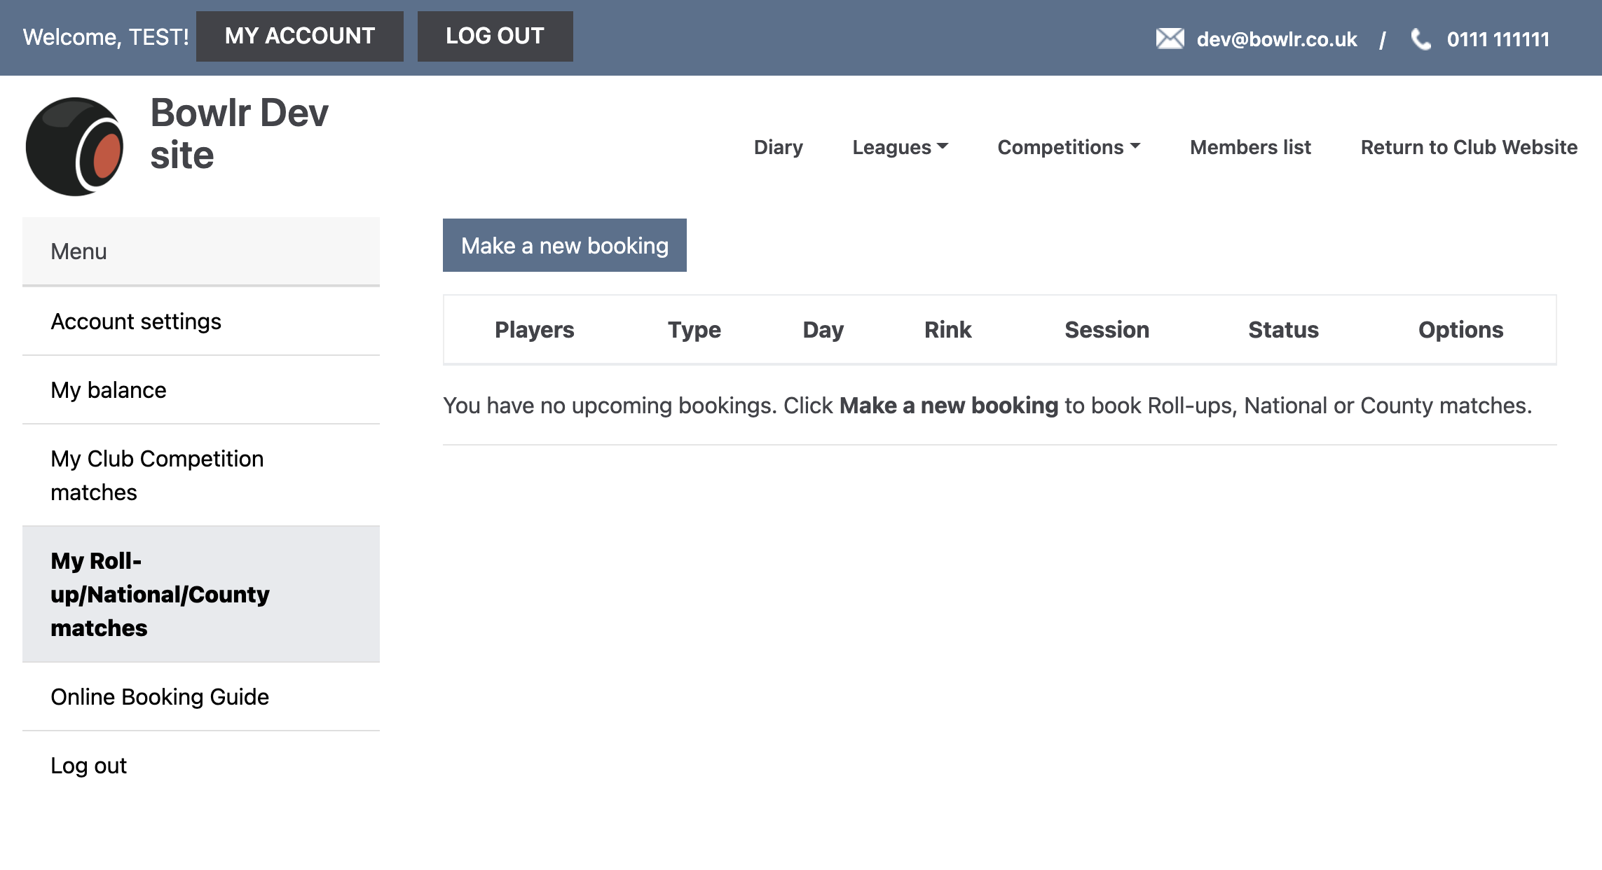Click Make a new booking button

click(564, 245)
